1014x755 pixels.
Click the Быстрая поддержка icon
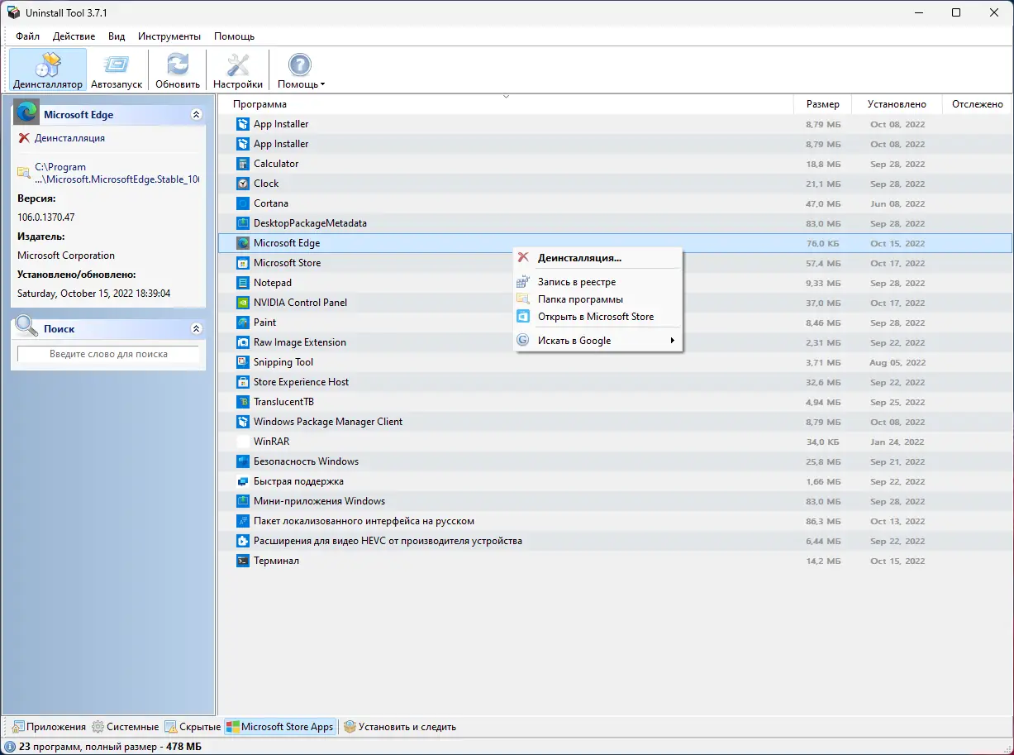coord(242,481)
